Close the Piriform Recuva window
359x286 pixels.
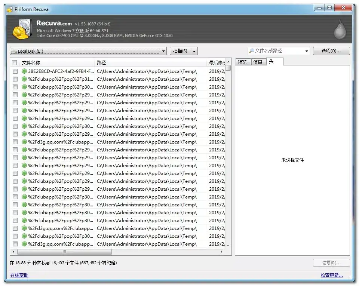pos(343,8)
